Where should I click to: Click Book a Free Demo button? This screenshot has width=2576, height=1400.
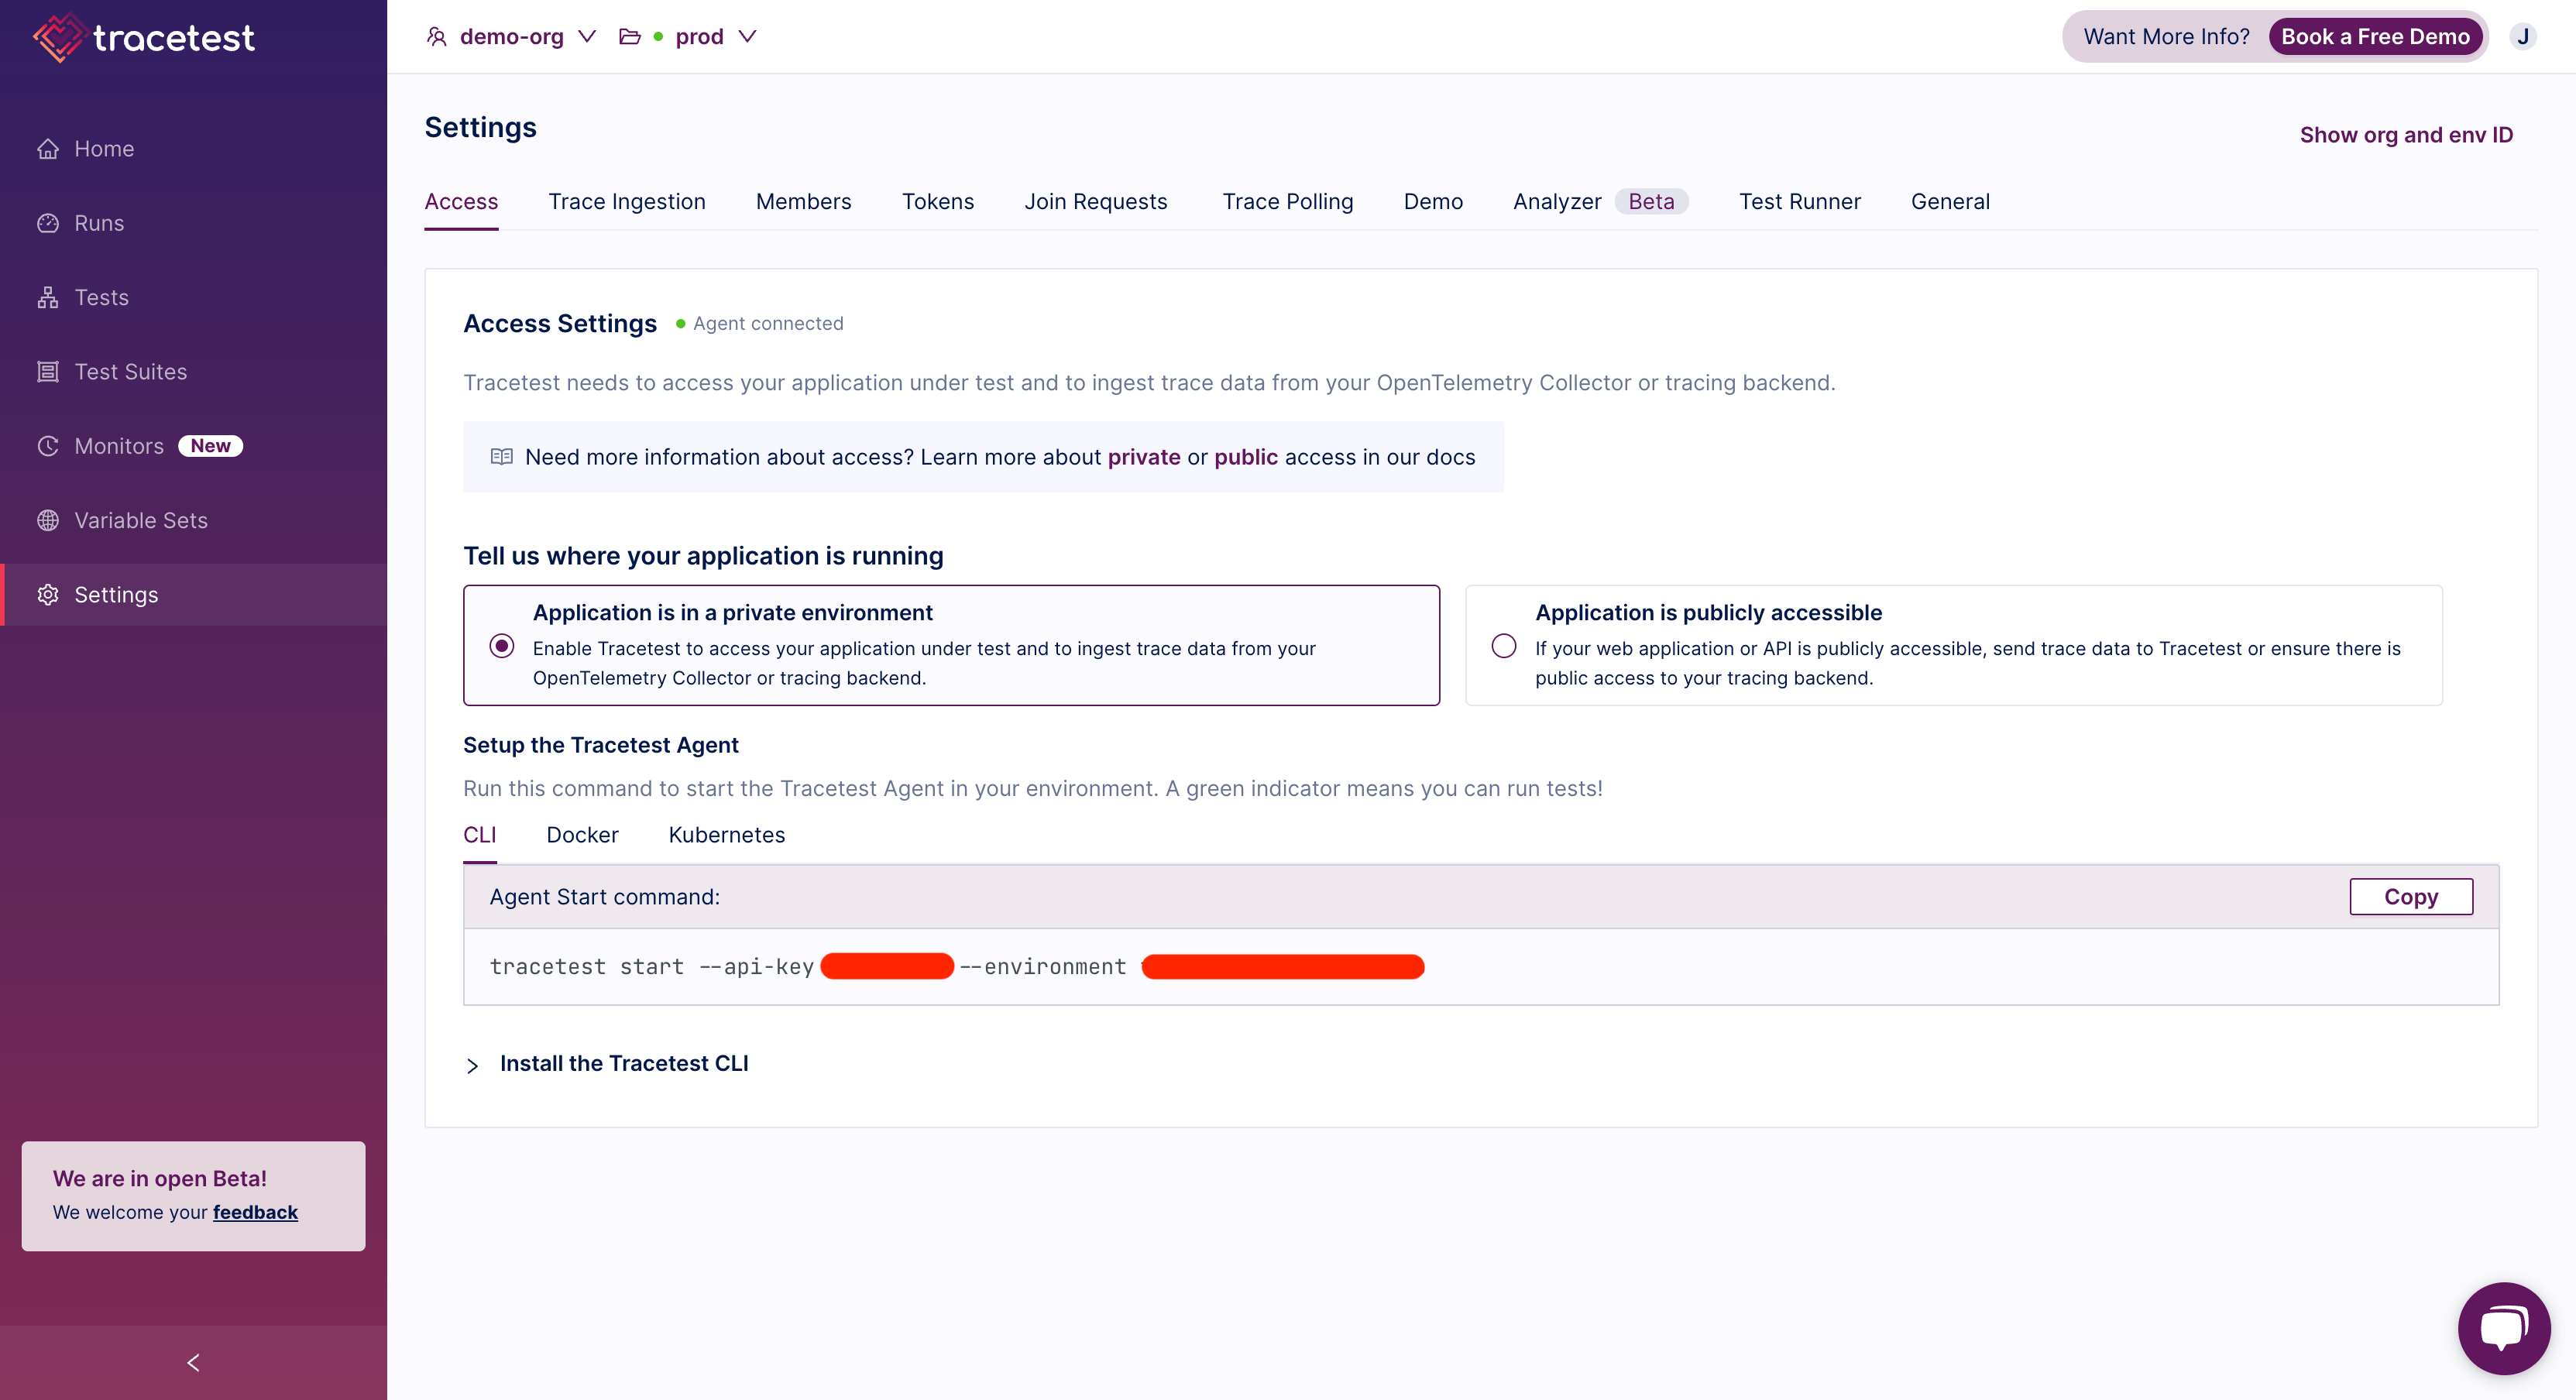point(2375,37)
